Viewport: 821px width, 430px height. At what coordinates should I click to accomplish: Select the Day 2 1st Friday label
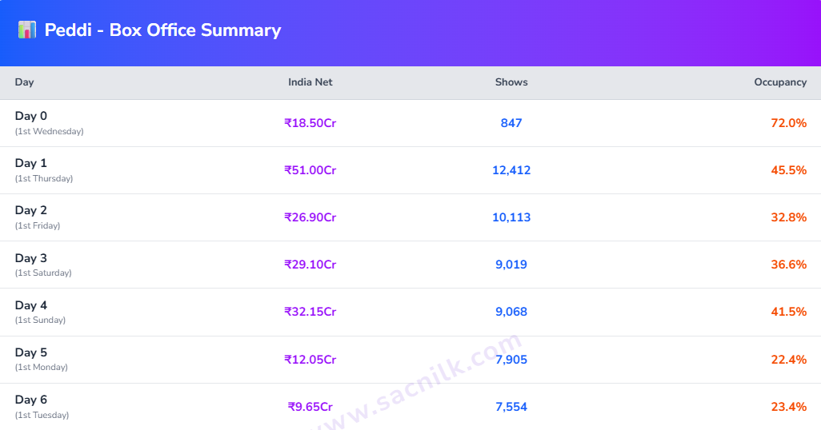coord(38,217)
